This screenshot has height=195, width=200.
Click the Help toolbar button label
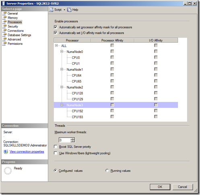coord(75,10)
